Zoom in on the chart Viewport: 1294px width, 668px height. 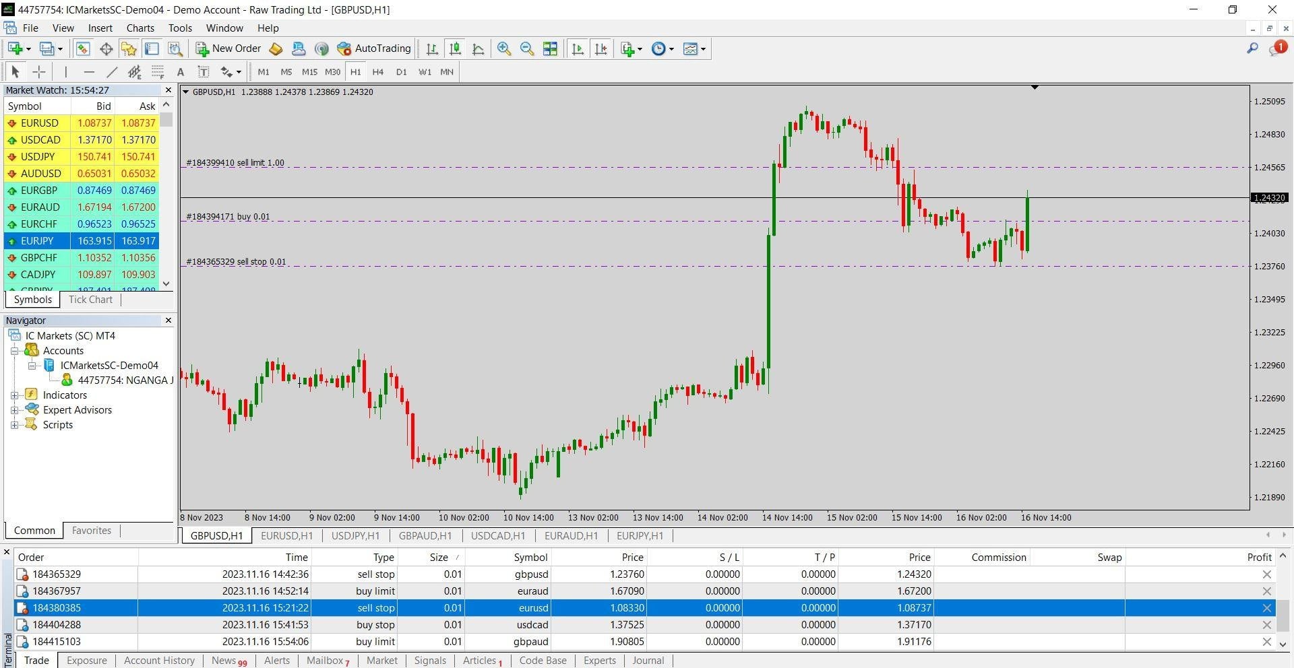[503, 48]
